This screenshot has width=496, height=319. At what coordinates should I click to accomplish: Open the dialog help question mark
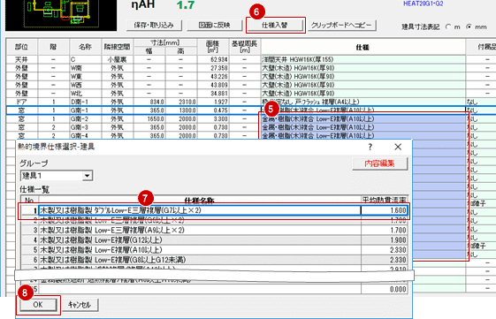370,147
